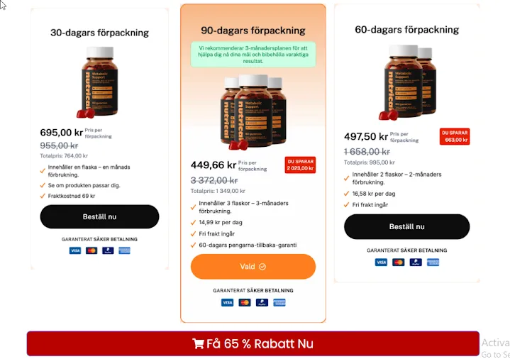This screenshot has width=510, height=359.
Task: Click the checkmark circle on Vald button
Action: [x=262, y=267]
